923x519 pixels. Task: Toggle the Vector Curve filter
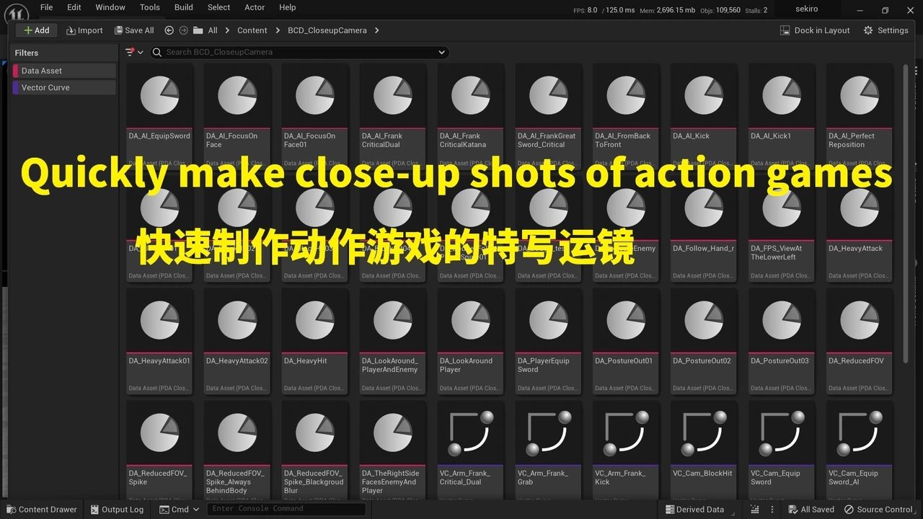63,87
